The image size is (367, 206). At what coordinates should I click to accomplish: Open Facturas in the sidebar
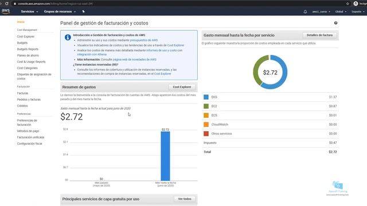coord(22,93)
